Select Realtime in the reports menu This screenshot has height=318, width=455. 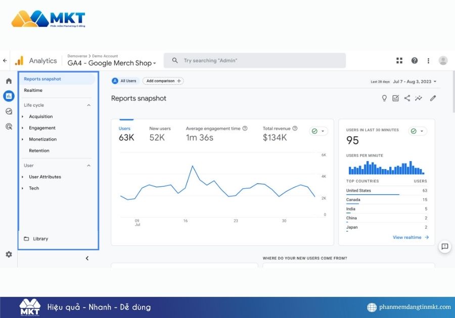click(x=33, y=90)
